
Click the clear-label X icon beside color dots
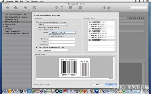130,18
